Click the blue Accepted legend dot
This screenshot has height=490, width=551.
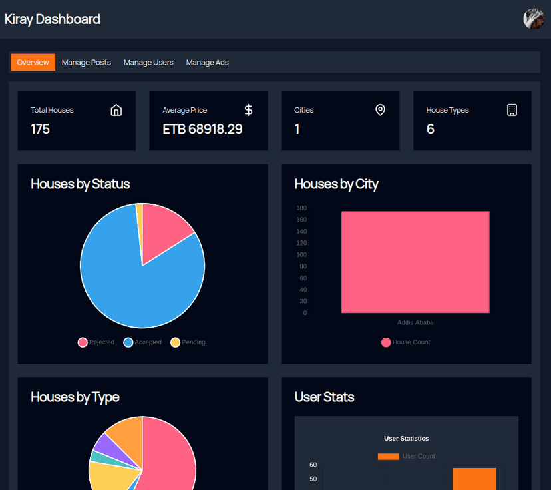tap(128, 342)
